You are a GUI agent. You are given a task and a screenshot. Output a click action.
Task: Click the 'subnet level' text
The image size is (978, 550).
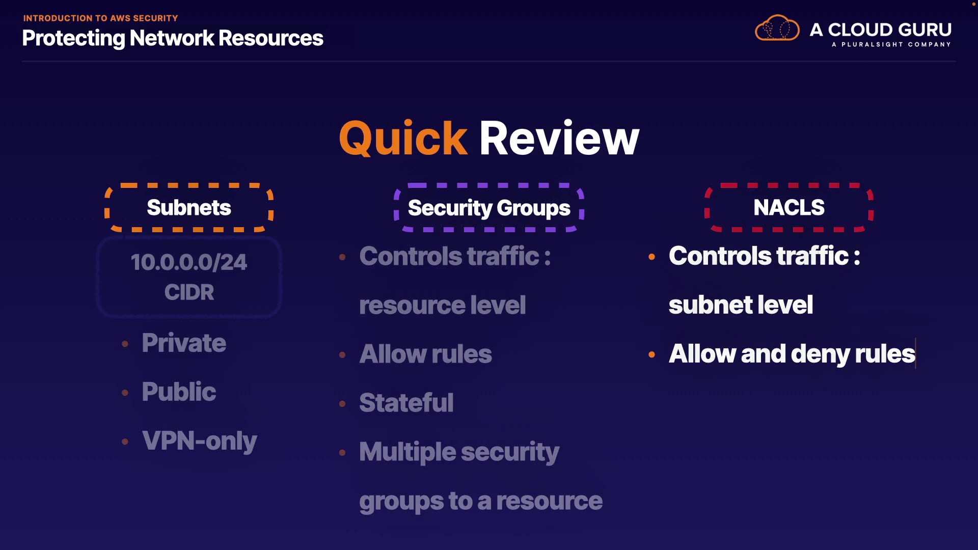(741, 305)
